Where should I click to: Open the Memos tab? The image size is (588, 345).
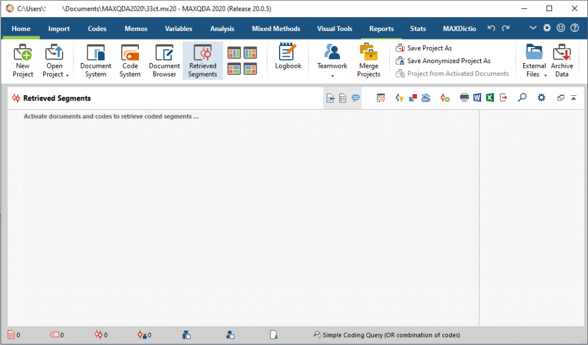[x=136, y=29]
